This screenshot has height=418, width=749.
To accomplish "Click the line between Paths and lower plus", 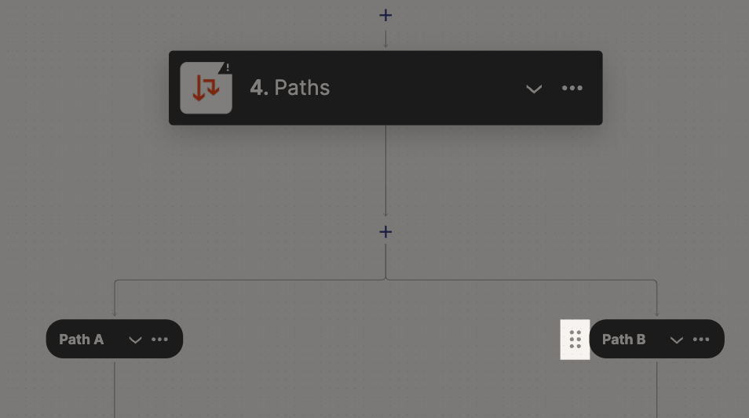I will point(385,171).
